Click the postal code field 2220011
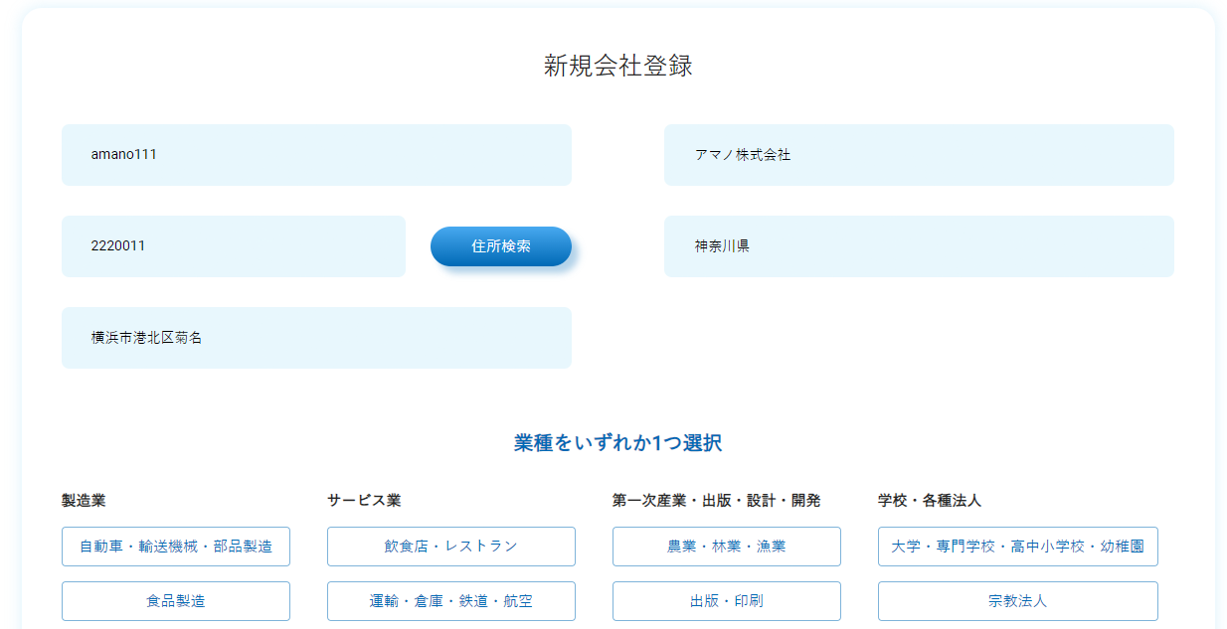This screenshot has height=629, width=1227. (234, 246)
